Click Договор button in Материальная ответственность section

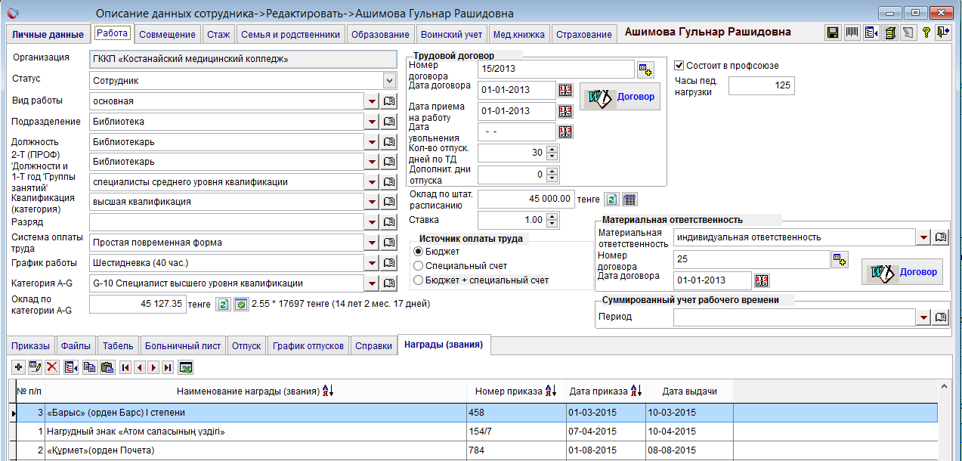[902, 272]
